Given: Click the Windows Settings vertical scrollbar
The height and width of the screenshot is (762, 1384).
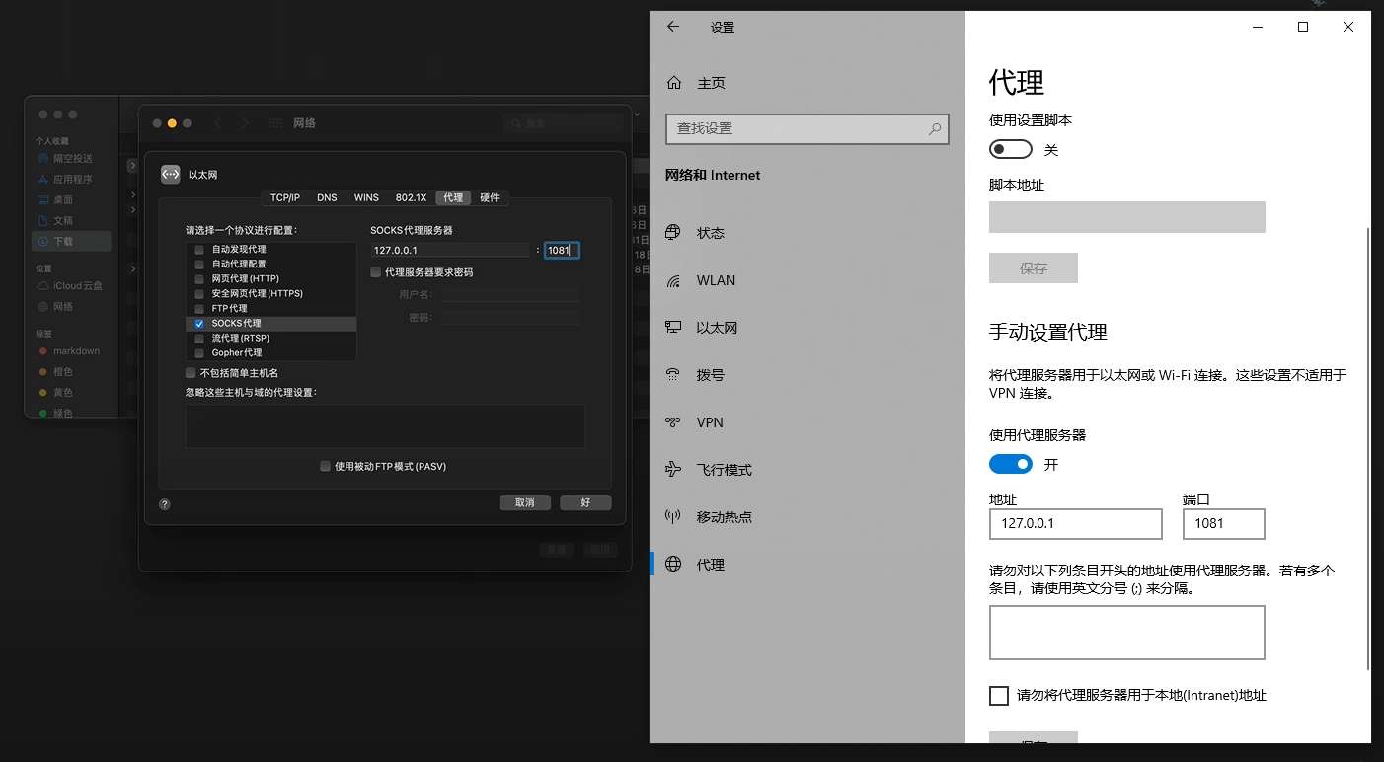Looking at the screenshot, I should [x=1367, y=449].
